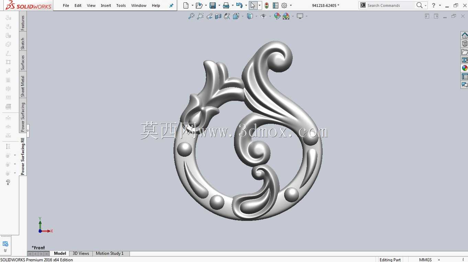The width and height of the screenshot is (468, 262).
Task: Switch to the Features tab
Action: (23, 23)
